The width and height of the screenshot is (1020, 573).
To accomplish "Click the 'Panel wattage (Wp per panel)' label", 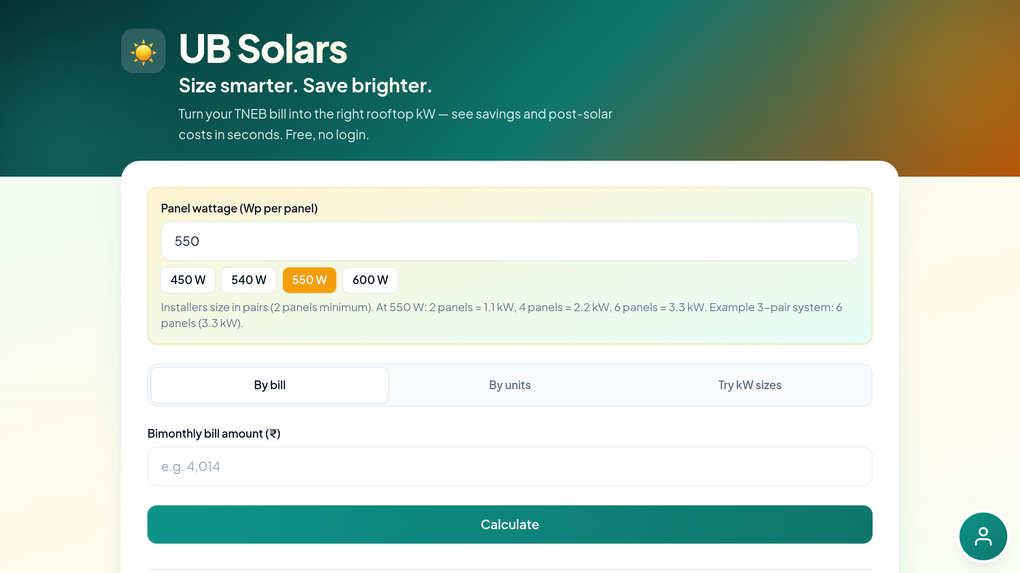I will click(239, 208).
